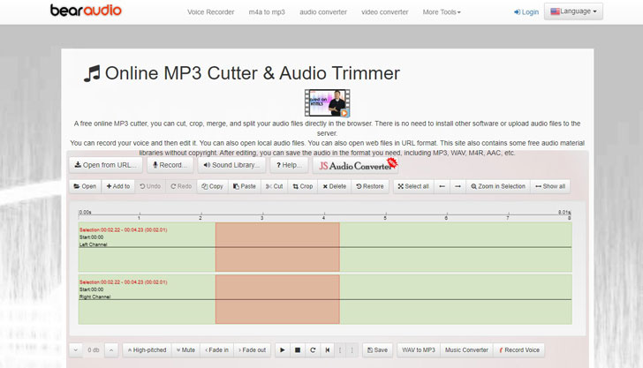Click Zoom in Selection
The height and width of the screenshot is (368, 643).
point(497,186)
